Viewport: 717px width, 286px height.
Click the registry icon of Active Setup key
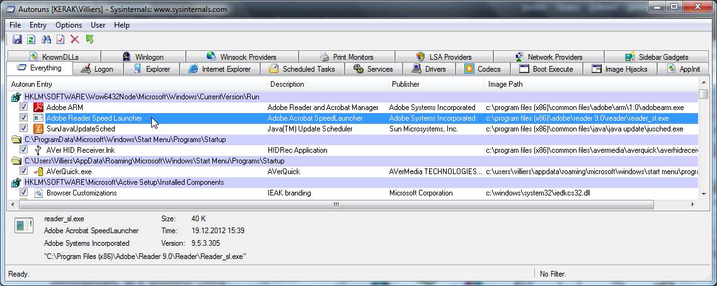click(x=16, y=182)
